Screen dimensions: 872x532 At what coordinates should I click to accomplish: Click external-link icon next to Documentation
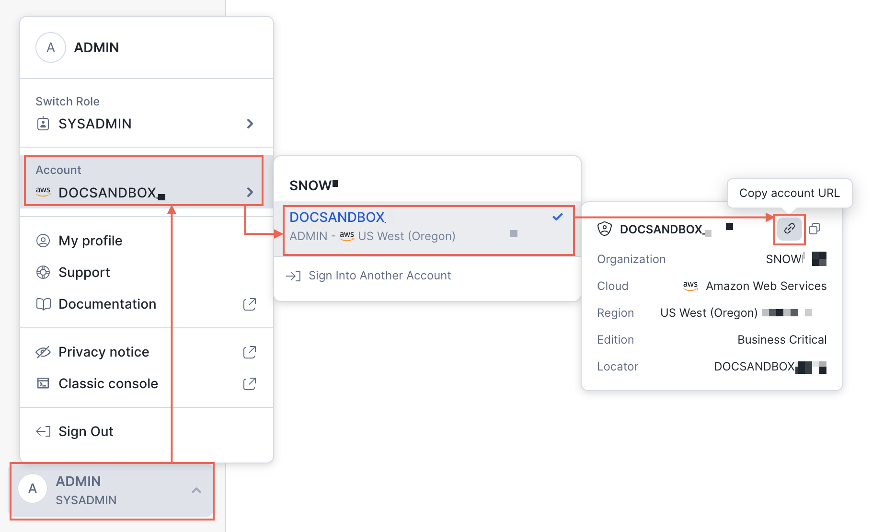(250, 304)
